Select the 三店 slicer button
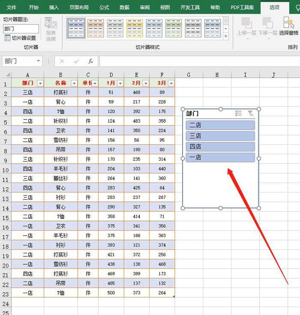 (x=220, y=136)
